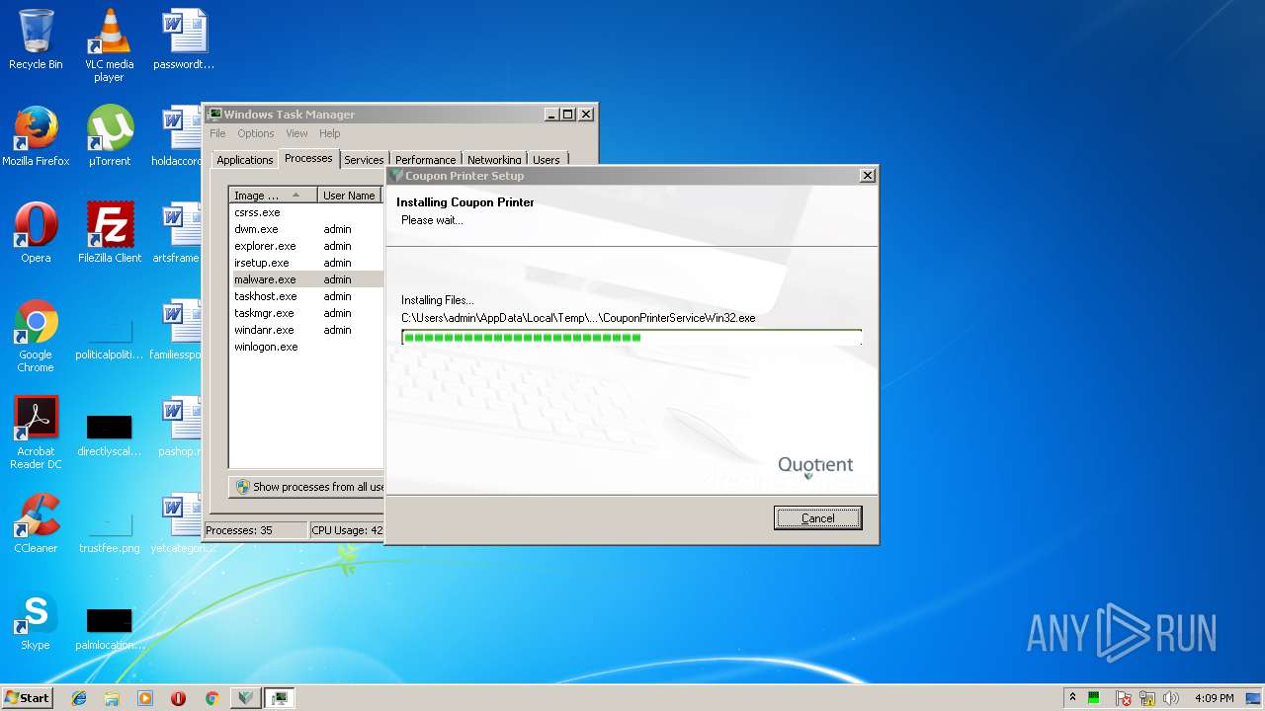This screenshot has height=711, width=1265.
Task: Open the politicalpoliti... desktop file
Action: pyautogui.click(x=109, y=336)
